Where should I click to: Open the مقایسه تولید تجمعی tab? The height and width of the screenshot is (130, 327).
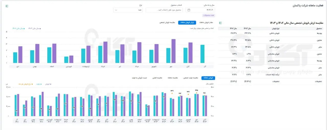pyautogui.click(x=191, y=78)
